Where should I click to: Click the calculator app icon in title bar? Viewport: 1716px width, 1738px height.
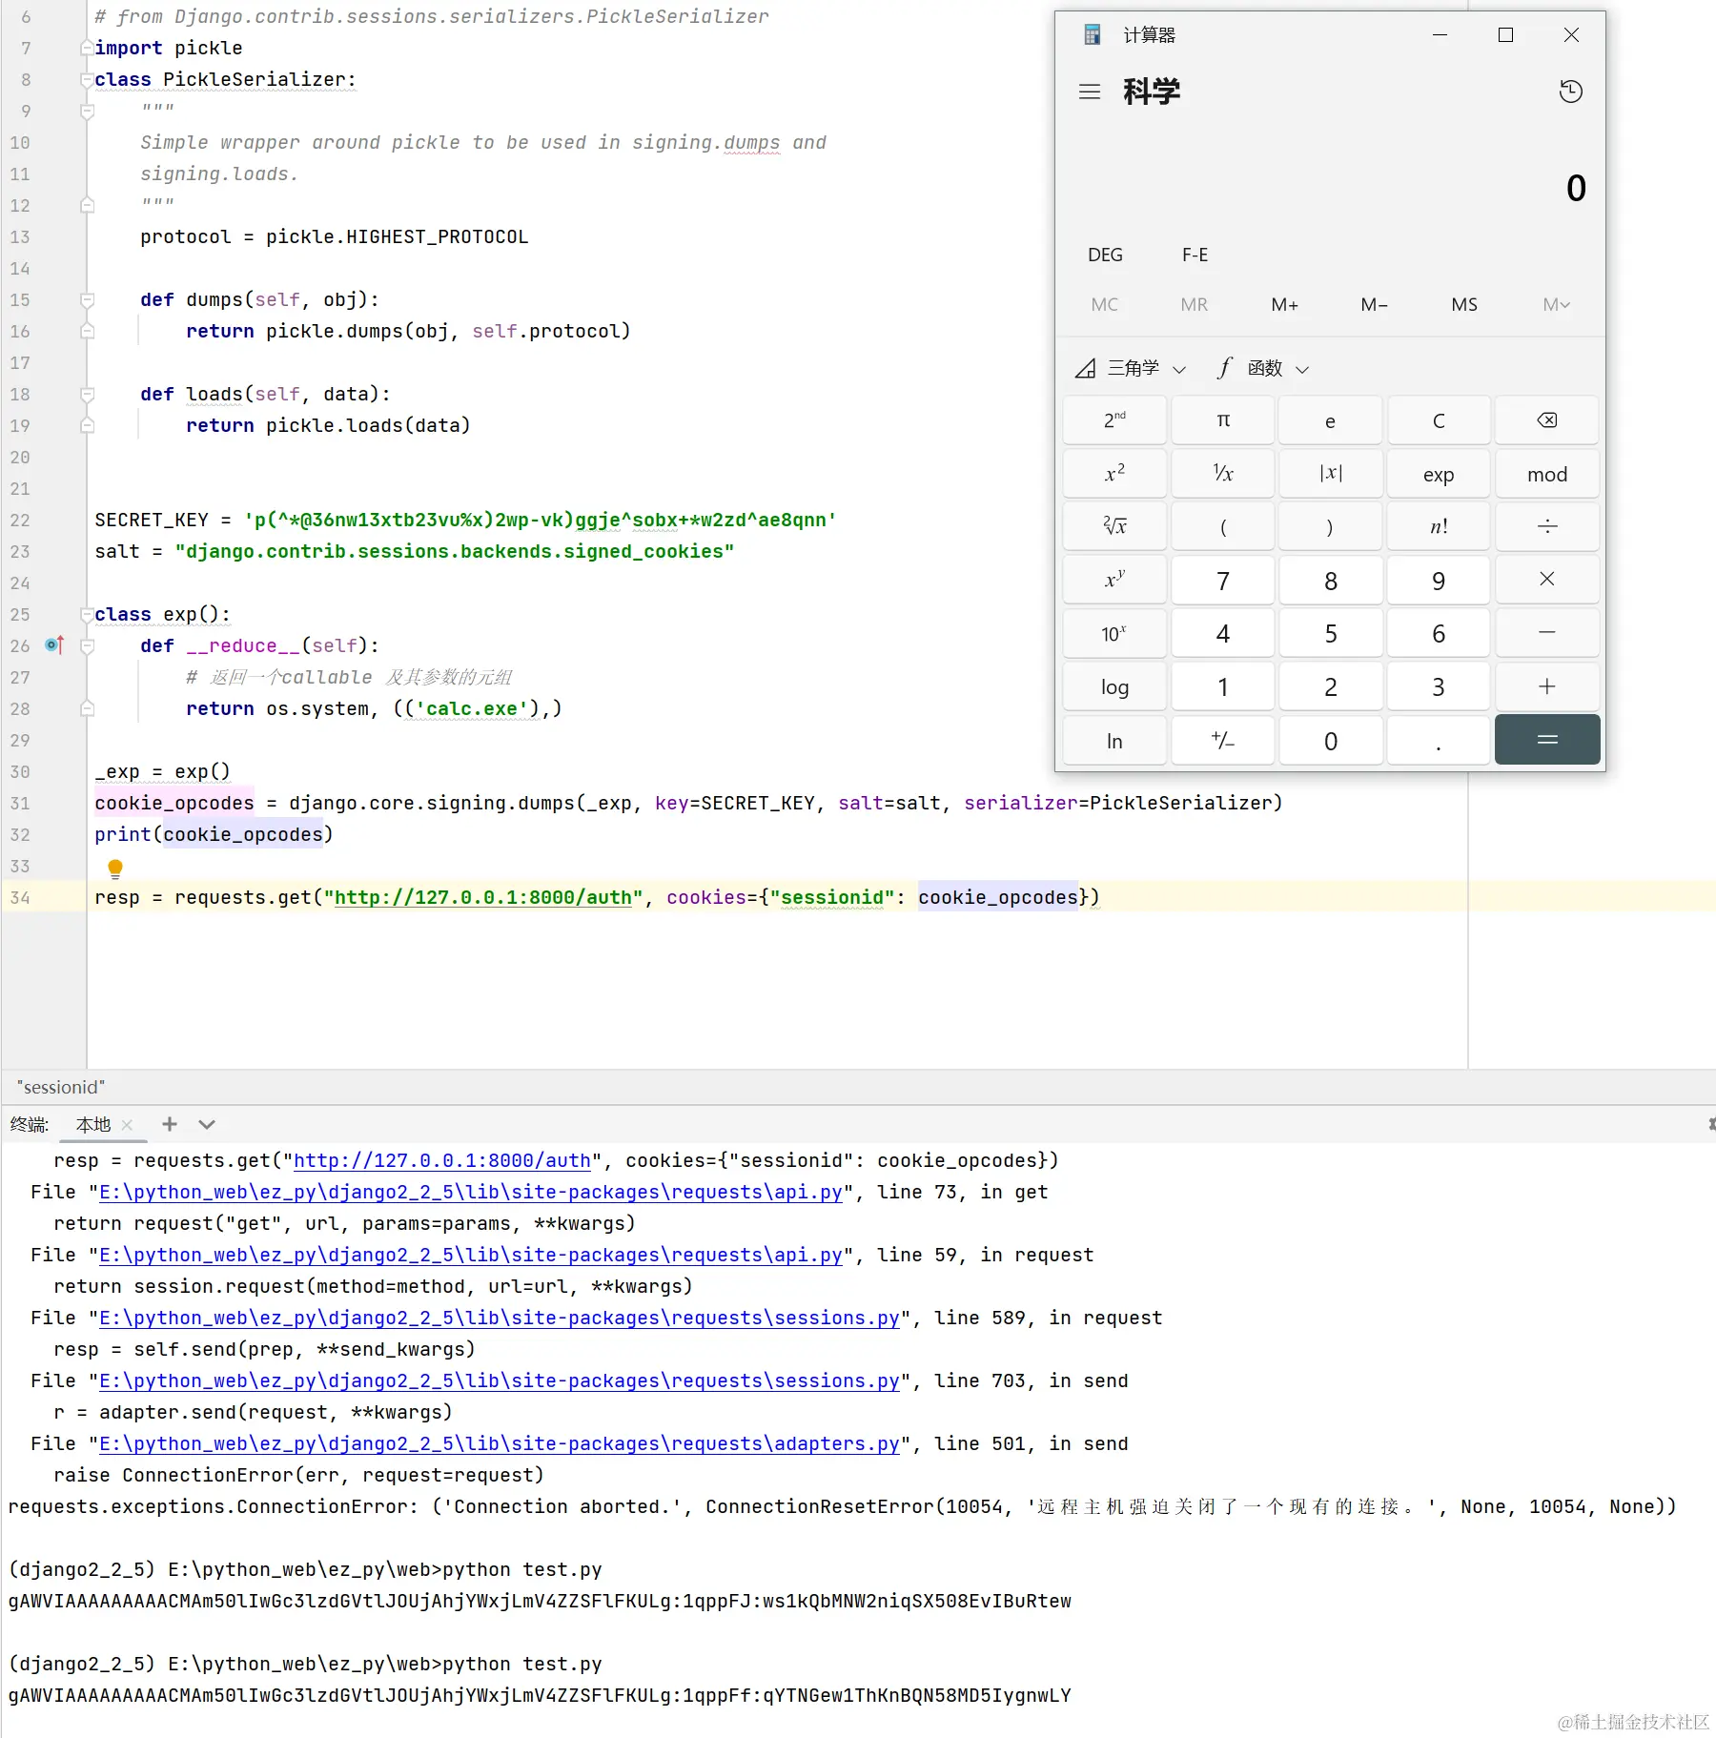tap(1093, 35)
